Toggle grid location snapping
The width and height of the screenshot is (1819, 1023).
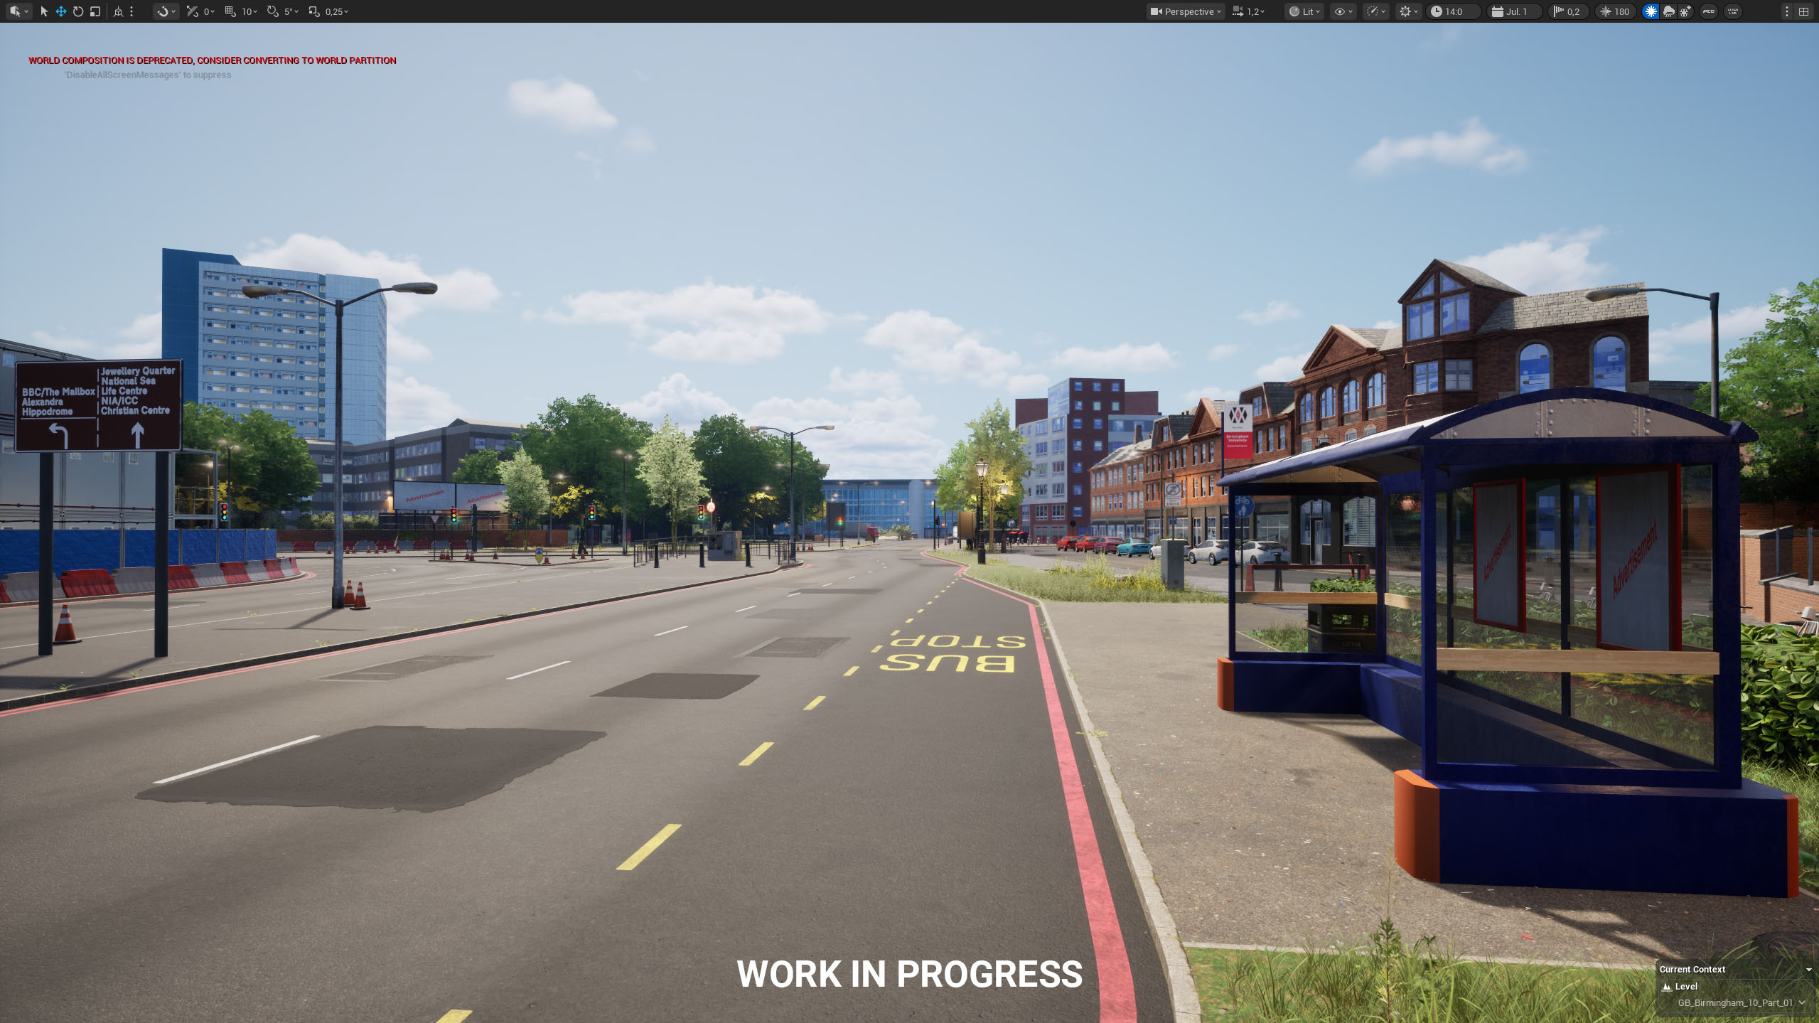(230, 11)
